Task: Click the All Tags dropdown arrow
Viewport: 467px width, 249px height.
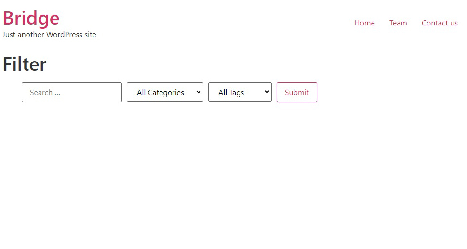Action: (x=267, y=92)
